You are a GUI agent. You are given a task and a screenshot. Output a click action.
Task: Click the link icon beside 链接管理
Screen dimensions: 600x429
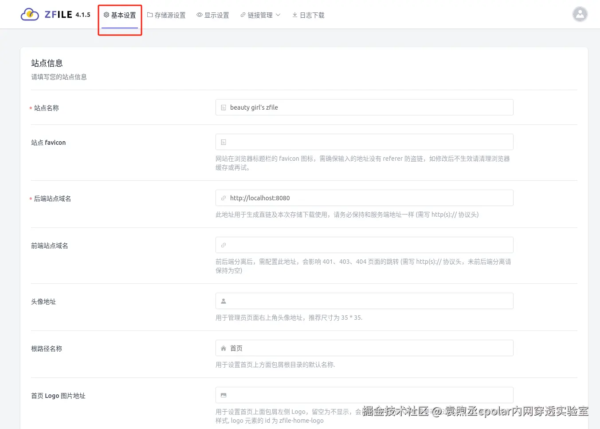tap(243, 15)
